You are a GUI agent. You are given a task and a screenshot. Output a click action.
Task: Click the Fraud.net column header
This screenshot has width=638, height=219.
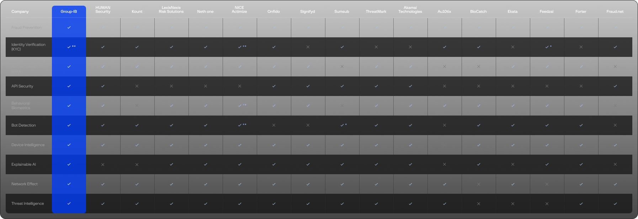pos(615,11)
